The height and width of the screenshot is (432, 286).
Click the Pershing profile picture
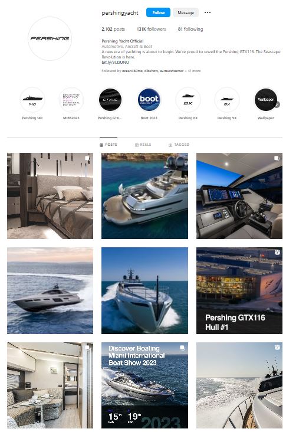tap(50, 38)
